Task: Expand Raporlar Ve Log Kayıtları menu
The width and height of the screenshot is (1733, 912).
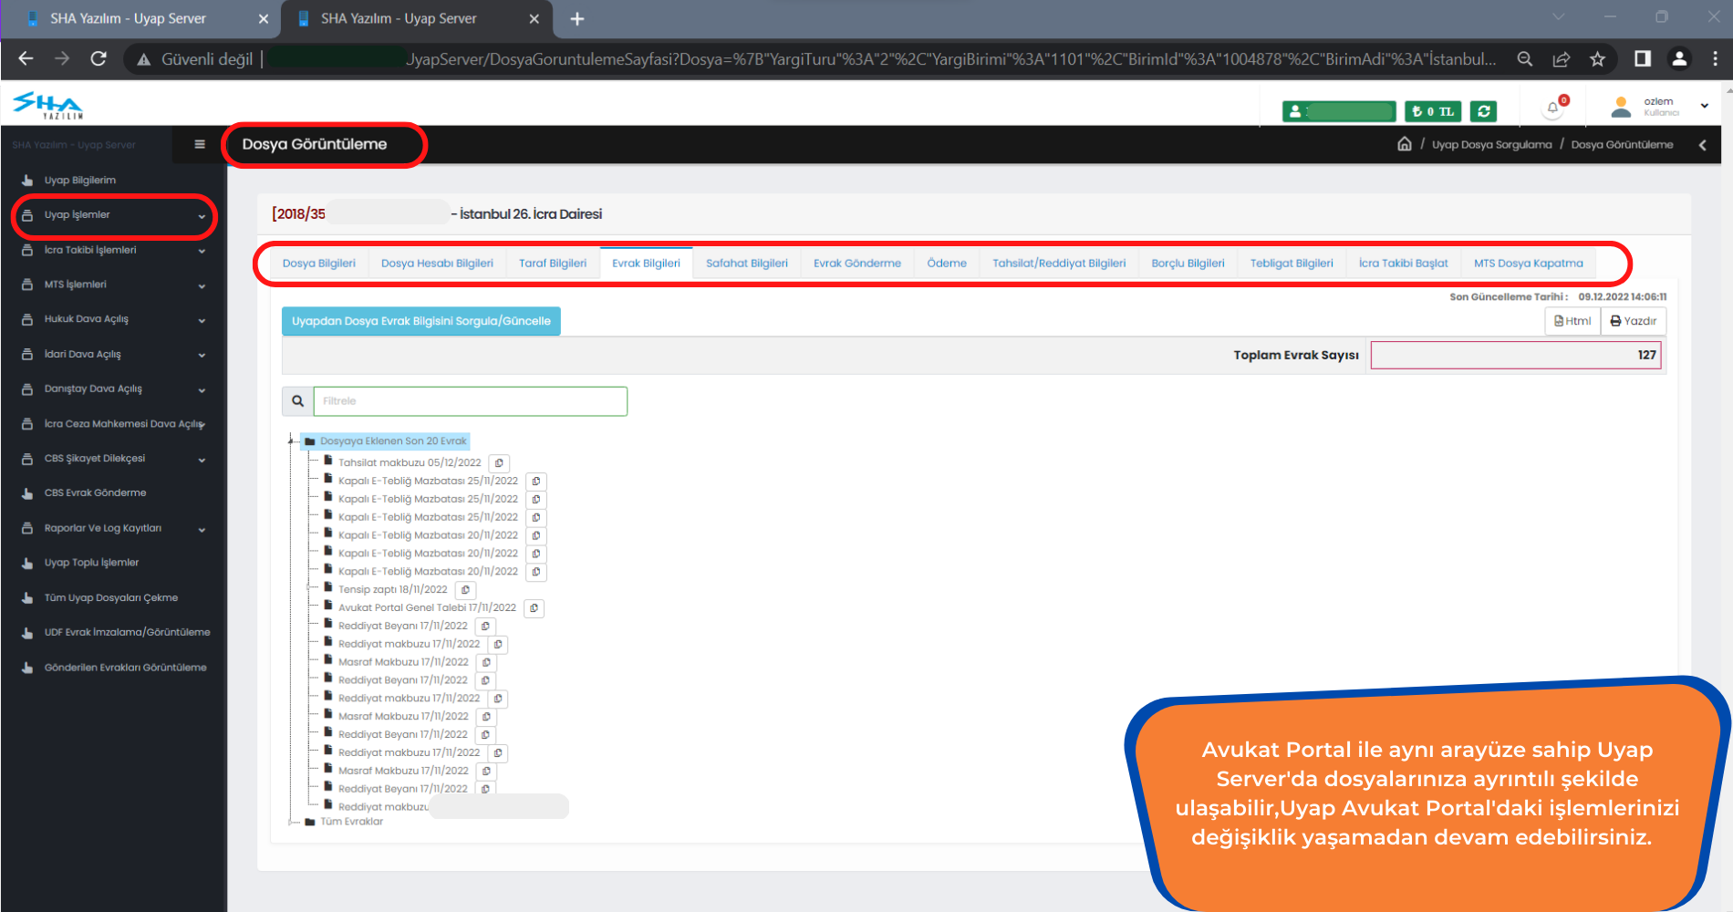Action: pos(113,528)
